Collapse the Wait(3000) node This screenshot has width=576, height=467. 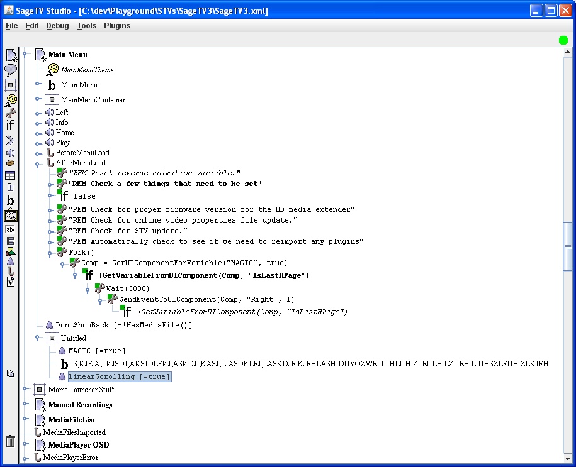pyautogui.click(x=88, y=290)
